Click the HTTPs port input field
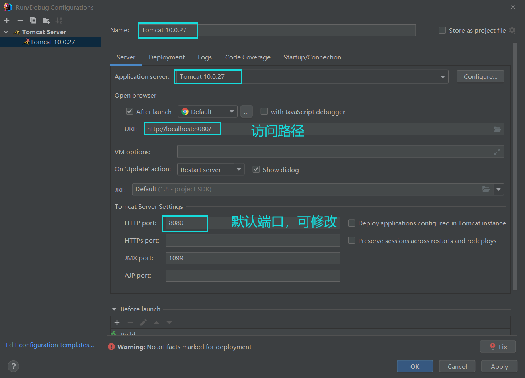The width and height of the screenshot is (525, 378). click(252, 241)
